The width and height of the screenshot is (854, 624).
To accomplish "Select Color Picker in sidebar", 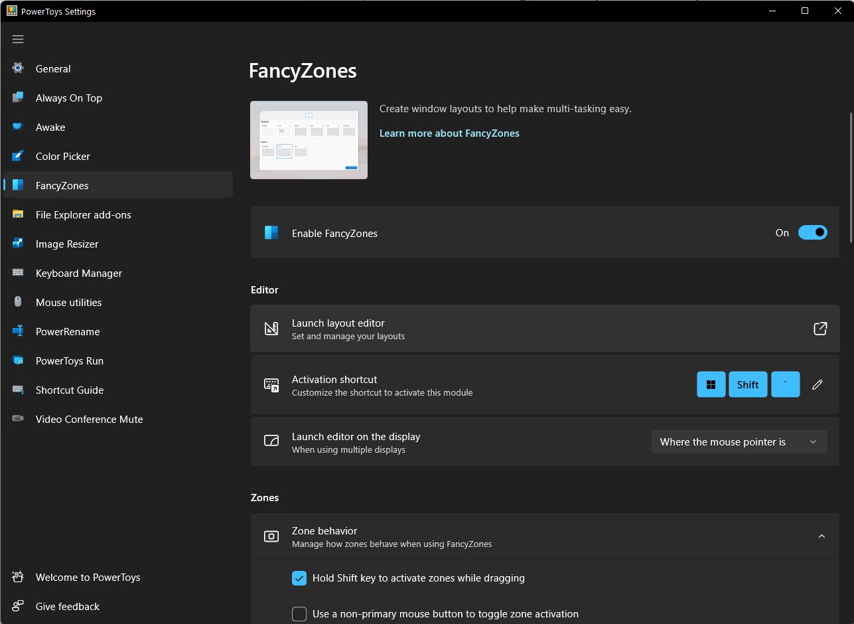I will point(118,156).
